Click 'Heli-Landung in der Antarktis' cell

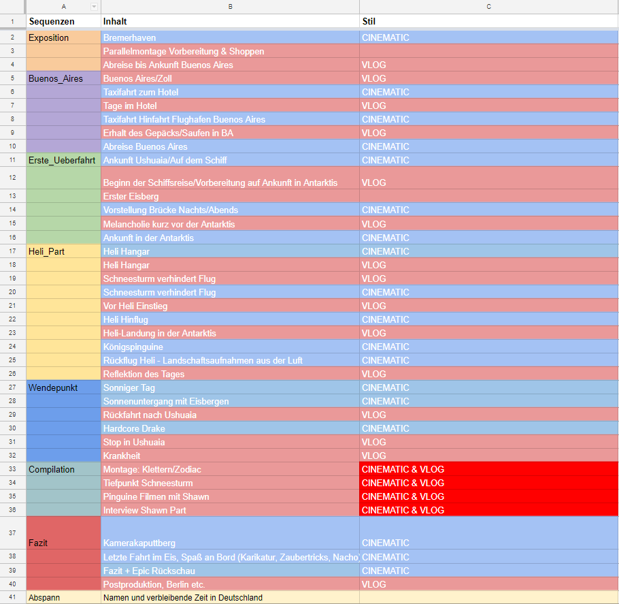[x=230, y=333]
